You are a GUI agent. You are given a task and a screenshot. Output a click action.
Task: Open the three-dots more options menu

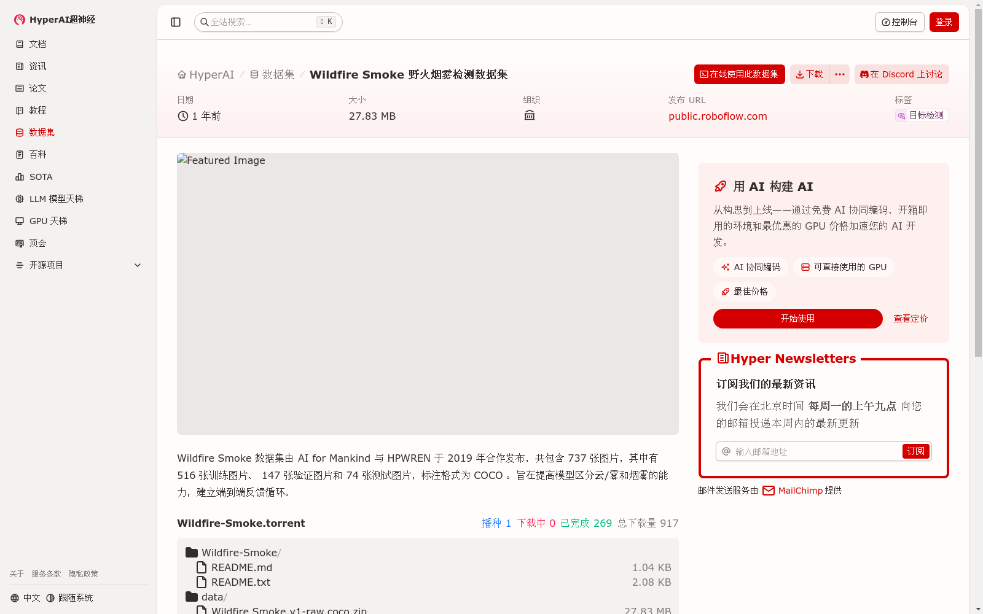pos(840,74)
